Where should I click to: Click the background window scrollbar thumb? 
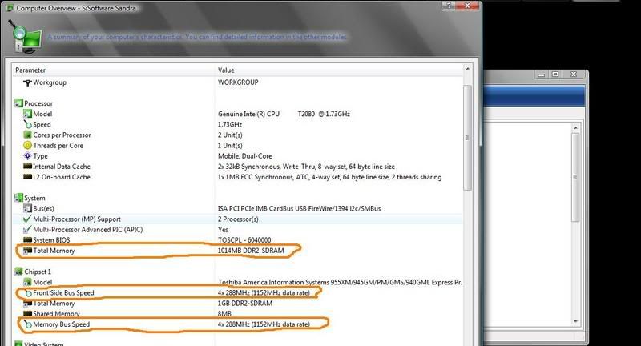pos(575,177)
